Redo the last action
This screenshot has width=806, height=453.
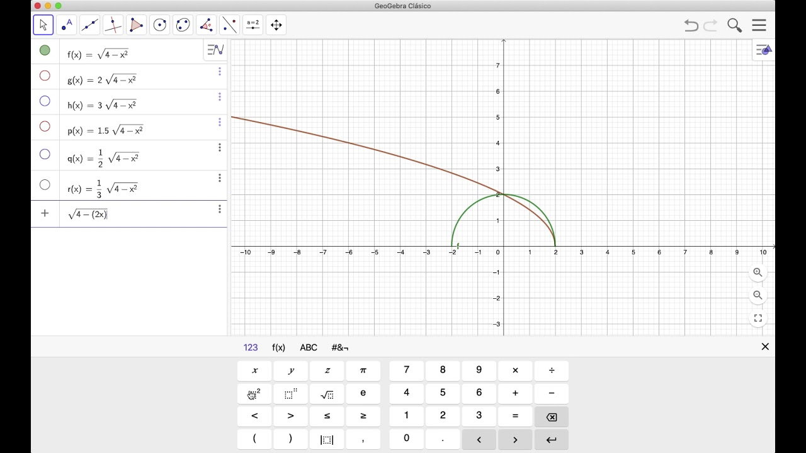(711, 25)
